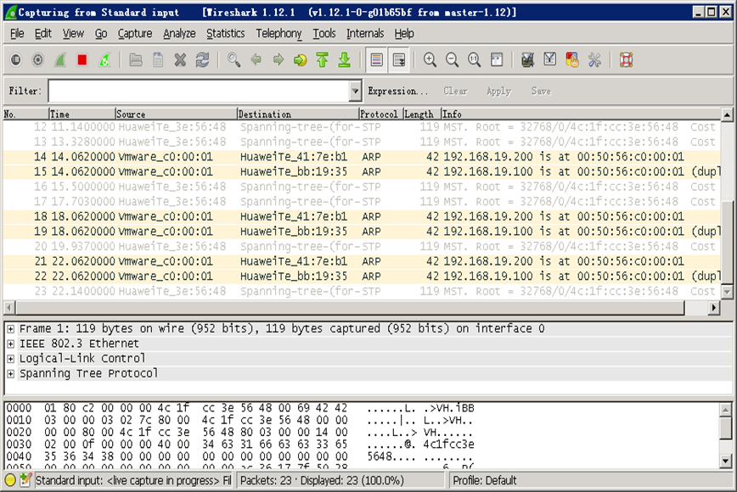Click the start capture shark fin icon

click(60, 60)
